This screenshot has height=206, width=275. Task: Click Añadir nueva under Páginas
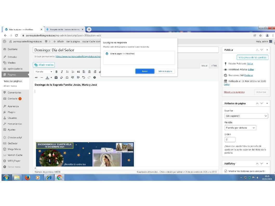pos(10,86)
